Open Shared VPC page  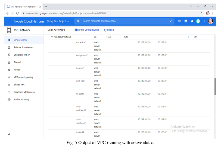(19, 85)
